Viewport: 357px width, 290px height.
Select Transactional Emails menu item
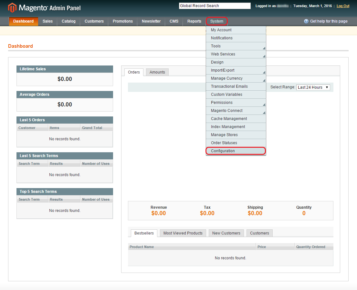coord(236,86)
